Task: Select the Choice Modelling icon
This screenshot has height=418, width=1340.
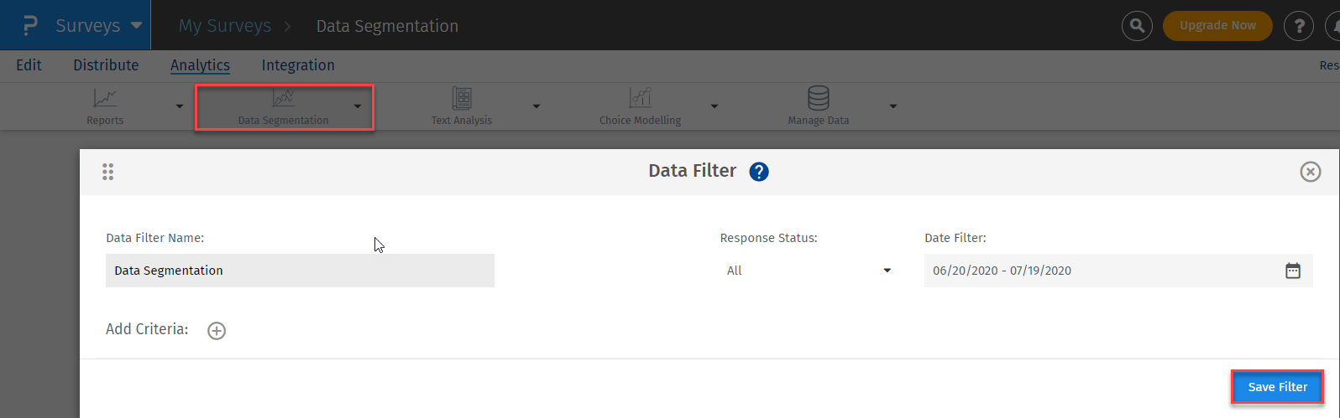Action: (641, 99)
